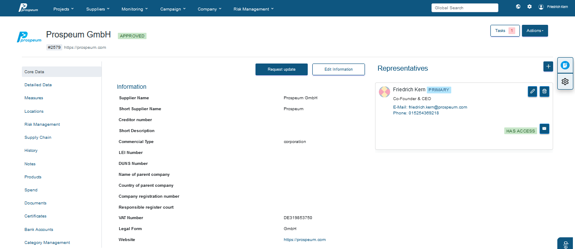Click the Legal Form value "GmbH"

[x=290, y=229]
